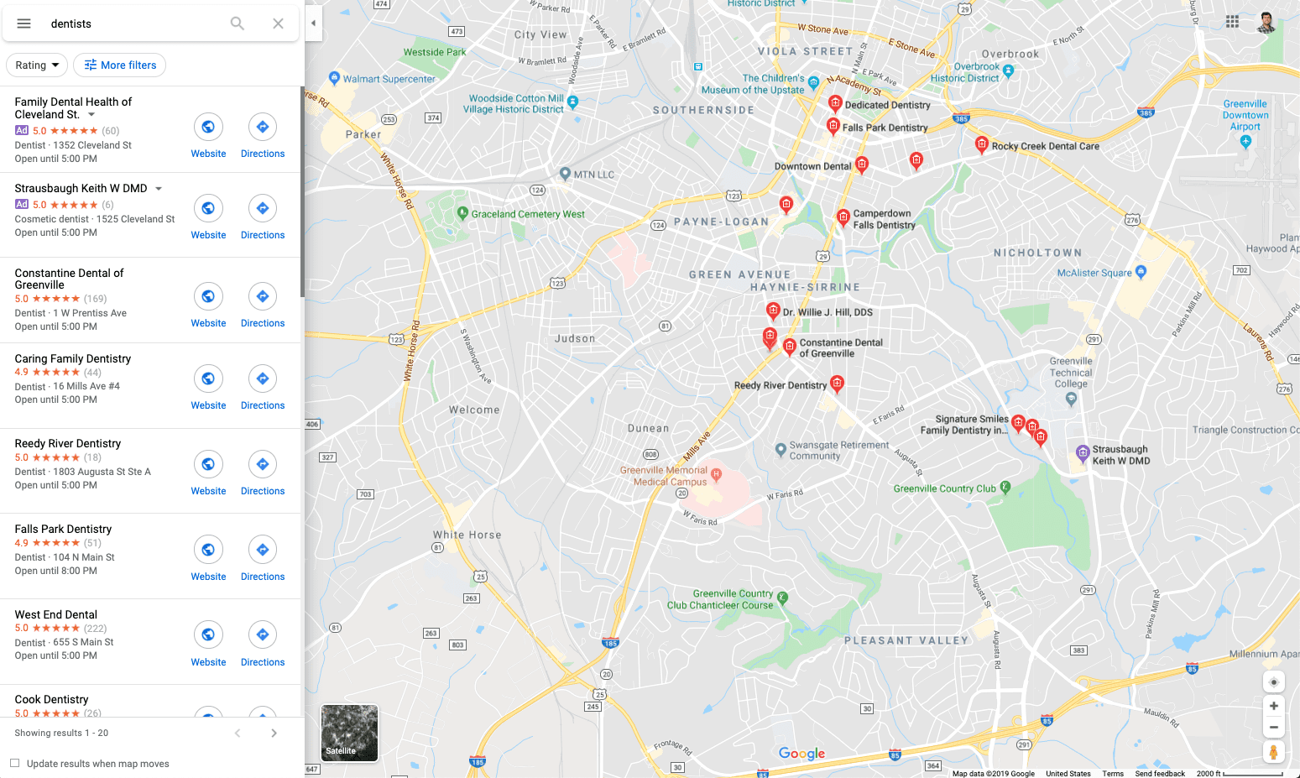
Task: Open the hamburger main menu
Action: tap(24, 23)
